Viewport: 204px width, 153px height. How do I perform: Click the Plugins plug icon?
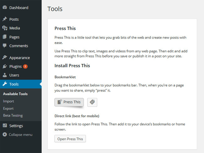5,66
